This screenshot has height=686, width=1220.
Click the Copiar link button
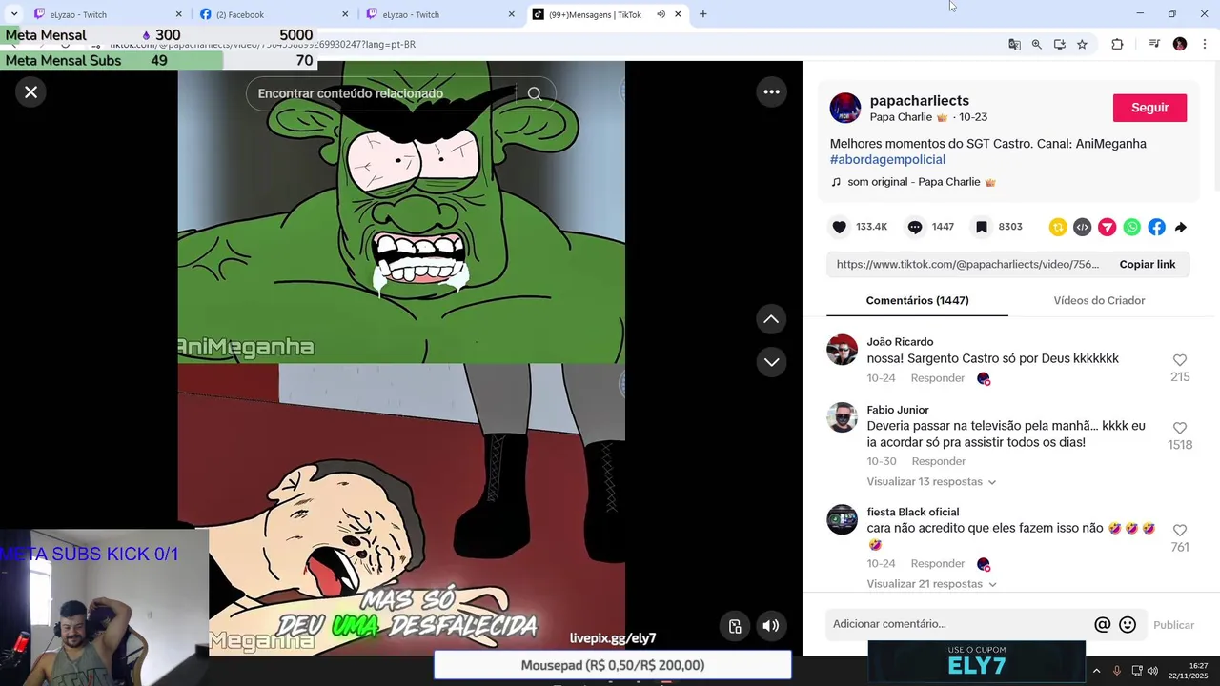(1147, 264)
